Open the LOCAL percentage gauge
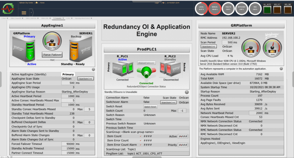Viewport: 294px width, 158px height. pyautogui.click(x=201, y=8)
